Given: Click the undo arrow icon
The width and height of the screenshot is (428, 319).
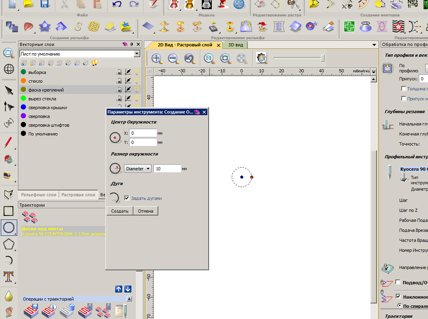Looking at the screenshot, I should (x=117, y=4).
